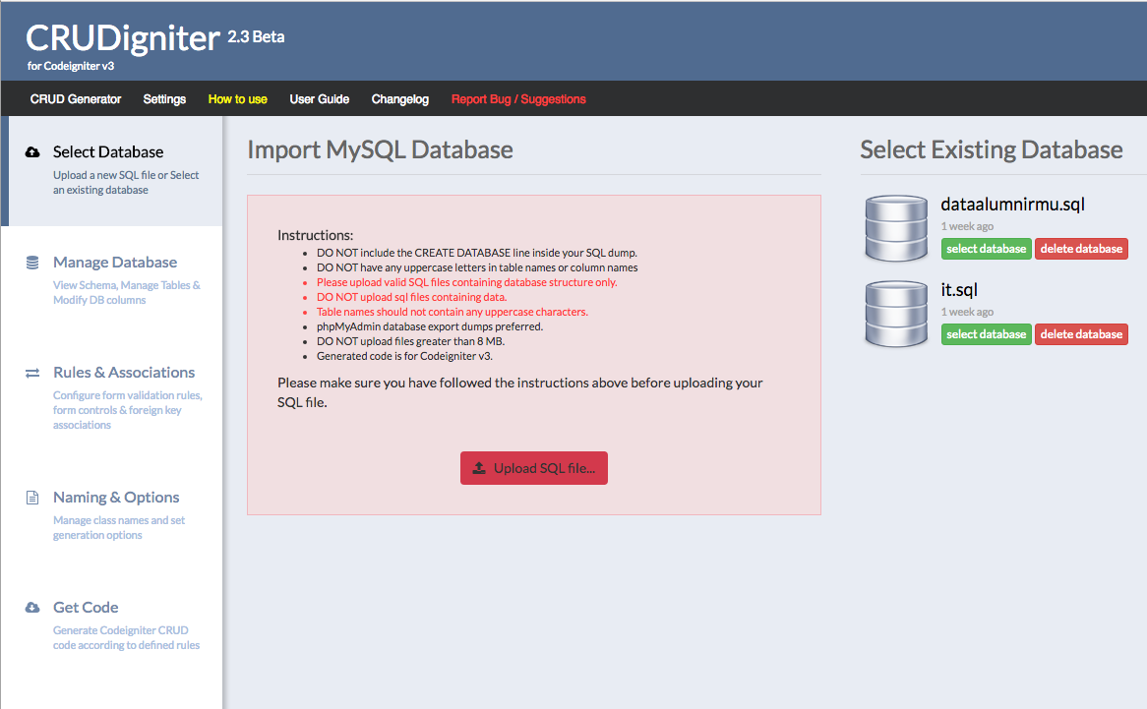Go to Select Database step heading
This screenshot has width=1147, height=709.
[x=108, y=152]
